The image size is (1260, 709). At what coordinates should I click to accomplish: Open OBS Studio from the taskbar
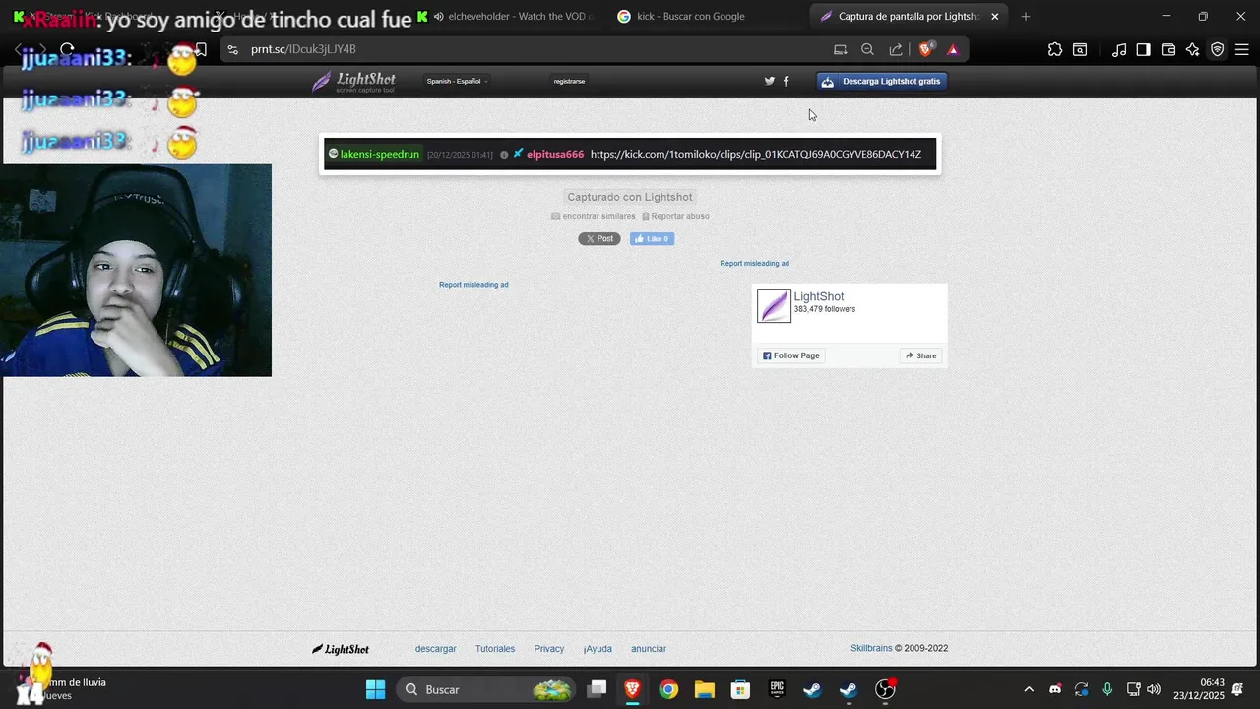click(x=885, y=689)
